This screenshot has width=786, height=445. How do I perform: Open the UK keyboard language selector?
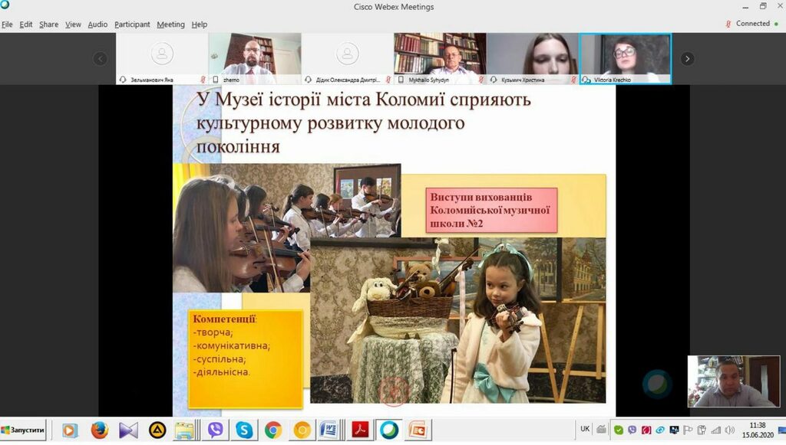pos(585,430)
